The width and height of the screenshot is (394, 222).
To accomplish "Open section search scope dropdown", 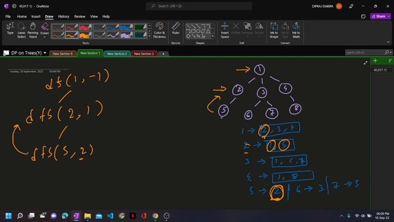I will click(x=391, y=52).
